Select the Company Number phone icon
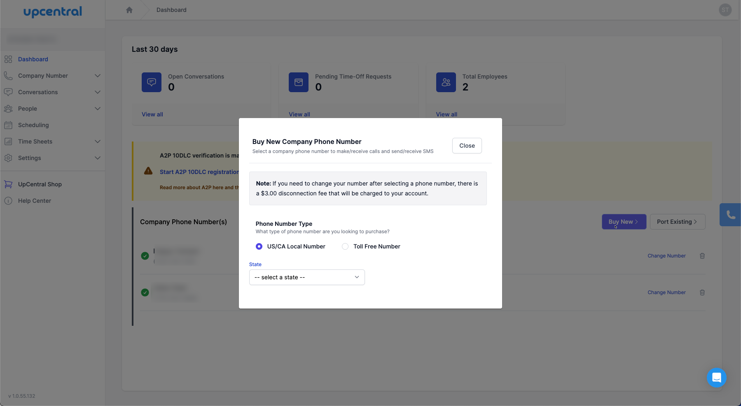This screenshot has width=741, height=406. pos(9,76)
